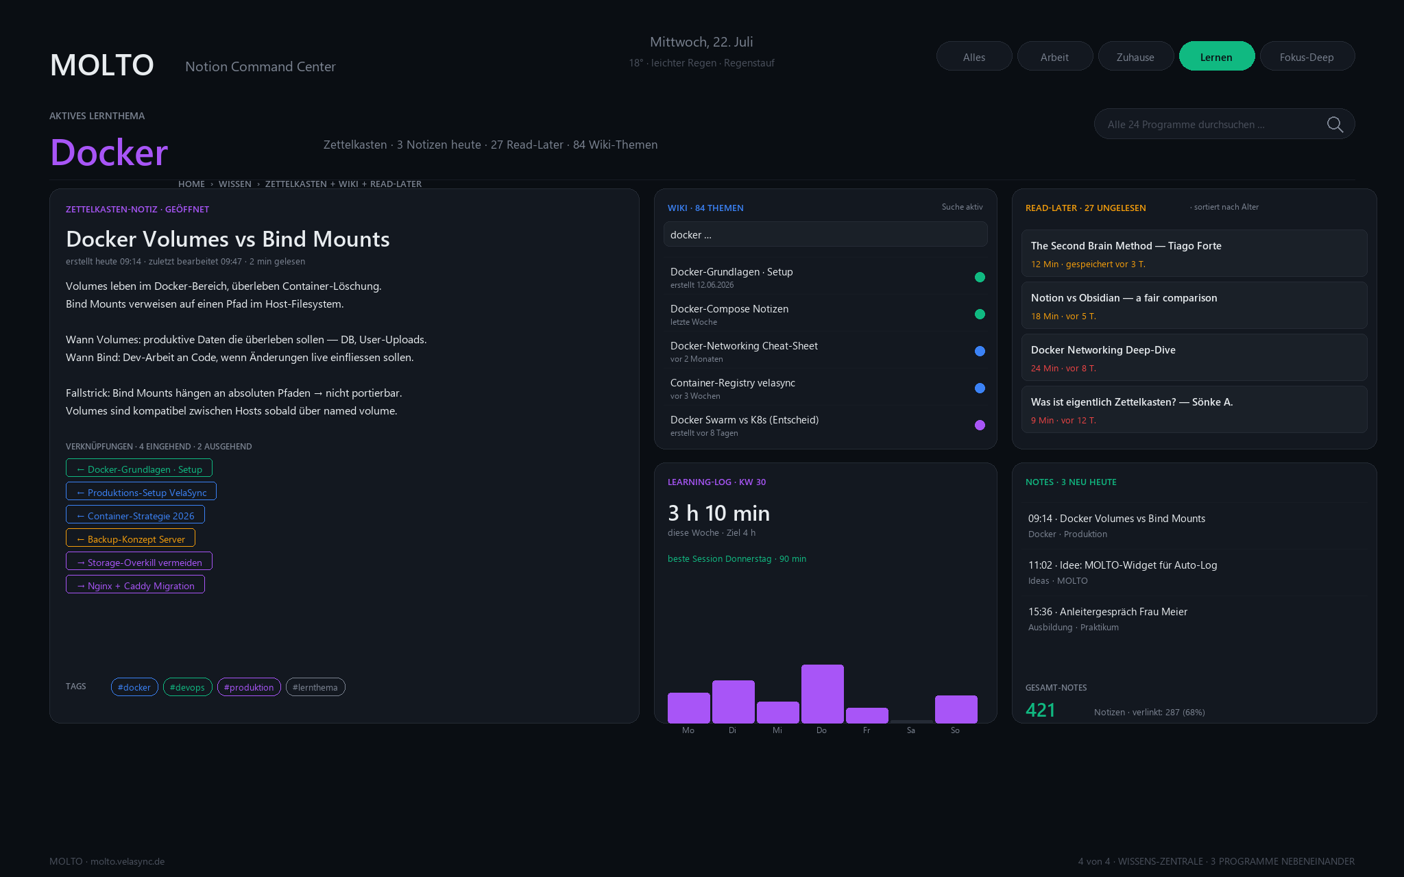Select the Lernen mode tab
The height and width of the screenshot is (877, 1404).
point(1216,56)
